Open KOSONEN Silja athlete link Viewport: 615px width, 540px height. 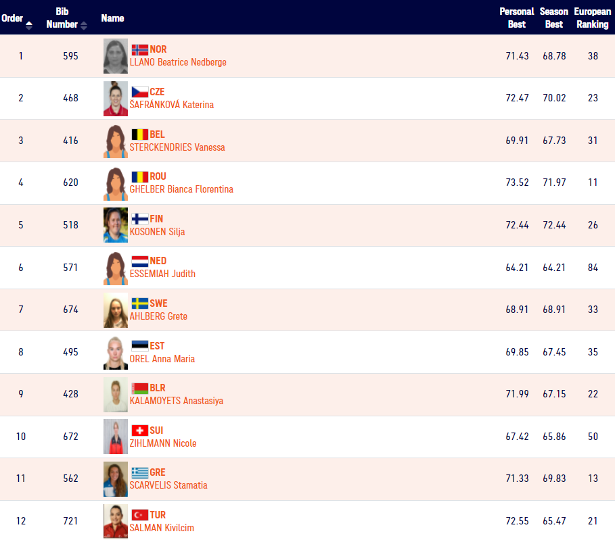[x=157, y=232]
